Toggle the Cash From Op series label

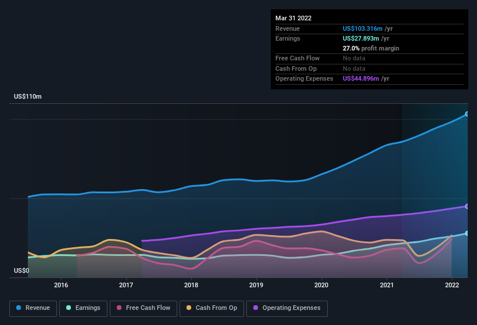pos(216,308)
